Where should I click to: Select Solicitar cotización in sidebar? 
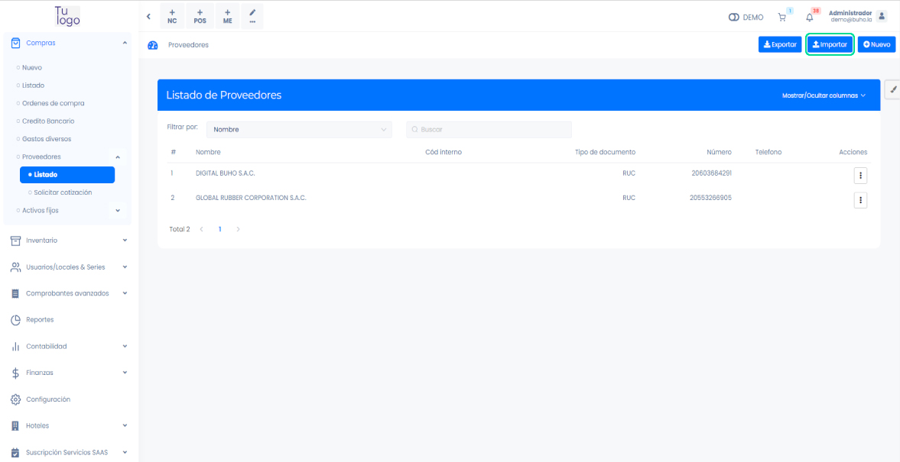[63, 192]
